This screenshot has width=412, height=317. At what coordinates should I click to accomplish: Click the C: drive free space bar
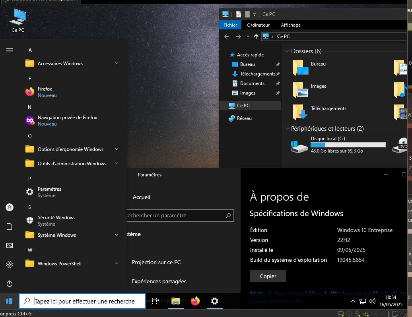point(348,145)
